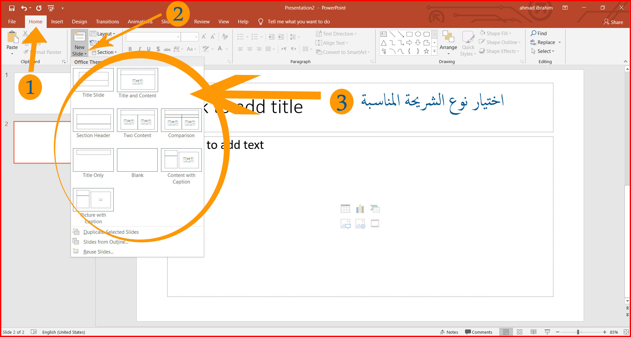Open the Shape Outline dropdown
631x337 pixels.
[500, 42]
